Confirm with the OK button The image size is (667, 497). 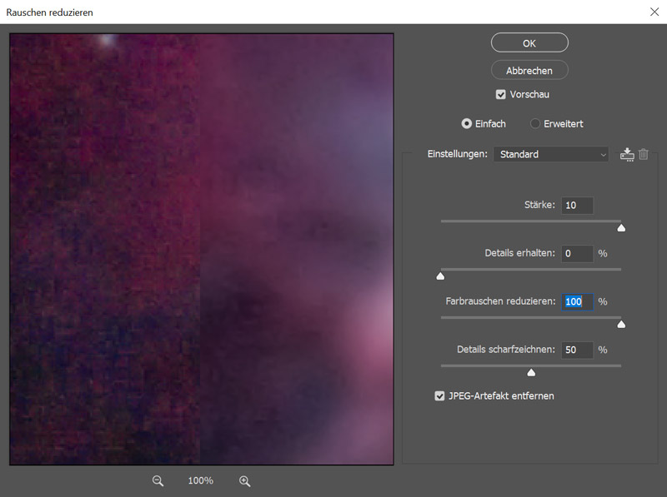pyautogui.click(x=529, y=43)
